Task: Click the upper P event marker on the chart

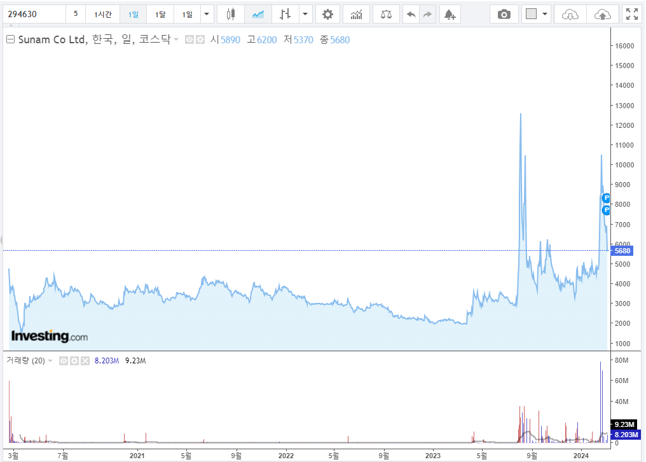Action: (606, 198)
